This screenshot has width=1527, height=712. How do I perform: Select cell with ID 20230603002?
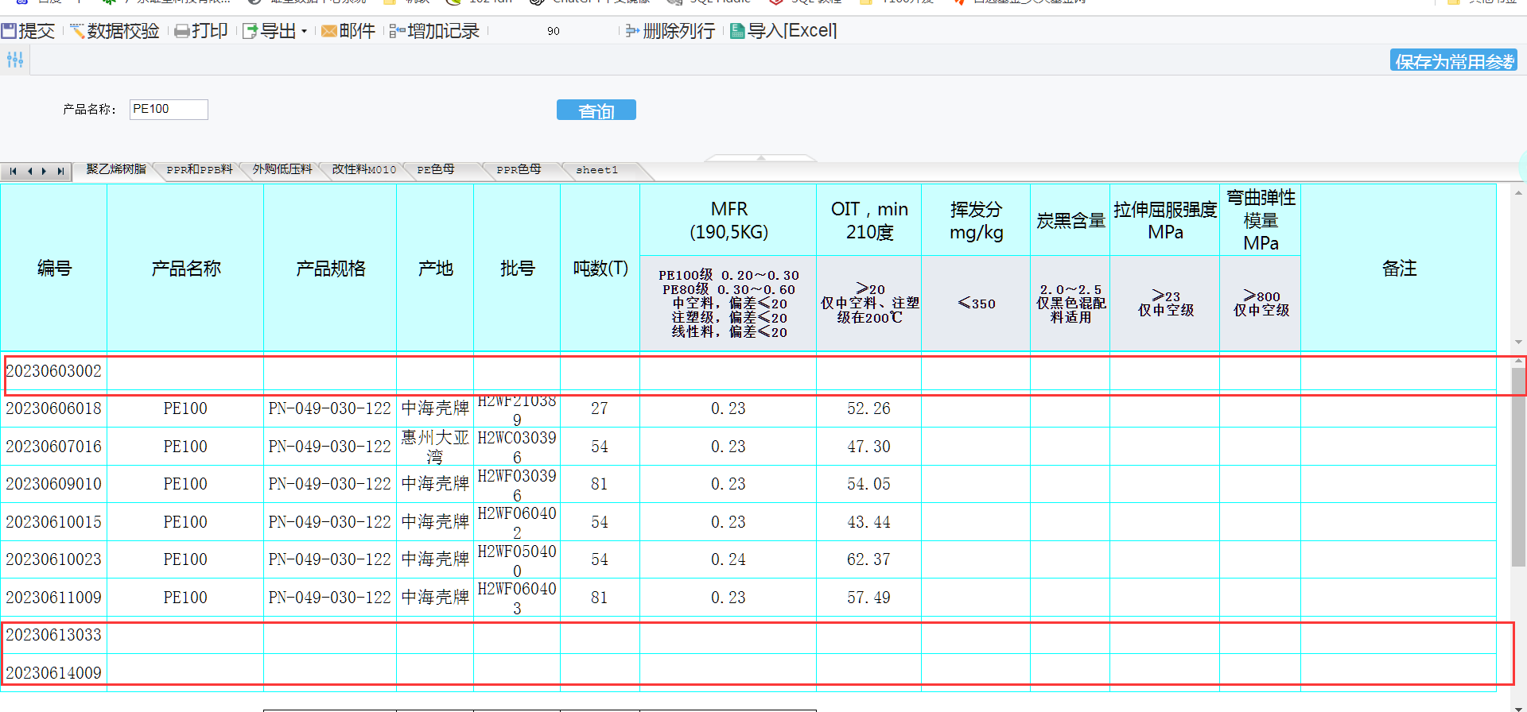coord(54,371)
